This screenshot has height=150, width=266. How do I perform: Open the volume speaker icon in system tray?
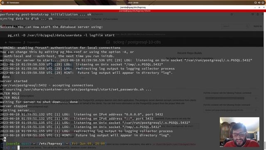pyautogui.click(x=259, y=2)
